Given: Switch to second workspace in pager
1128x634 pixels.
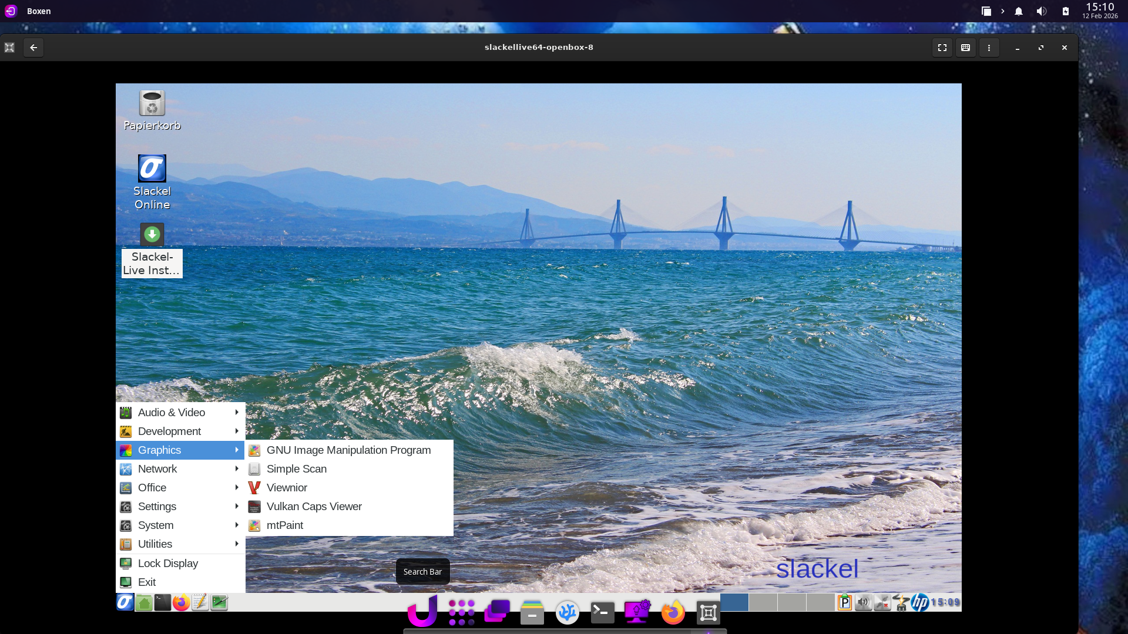Looking at the screenshot, I should pos(763,602).
